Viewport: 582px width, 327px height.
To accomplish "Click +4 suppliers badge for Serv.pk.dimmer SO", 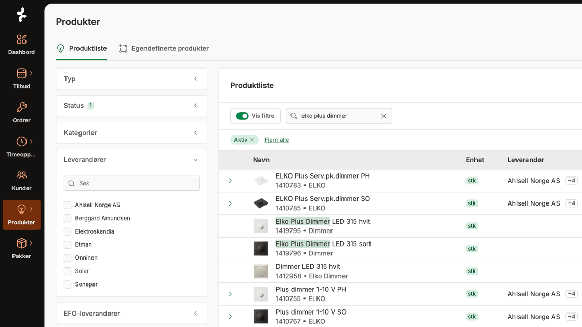I will 572,203.
